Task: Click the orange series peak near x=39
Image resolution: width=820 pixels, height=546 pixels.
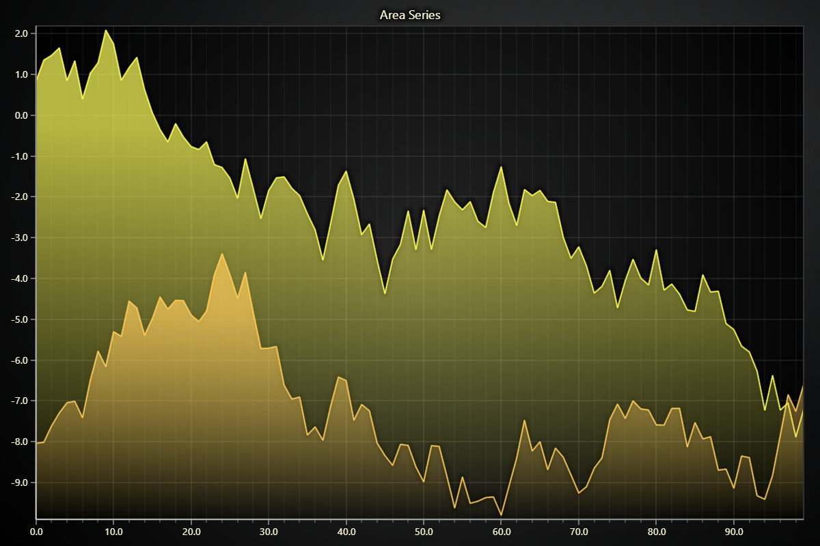Action: tap(338, 377)
